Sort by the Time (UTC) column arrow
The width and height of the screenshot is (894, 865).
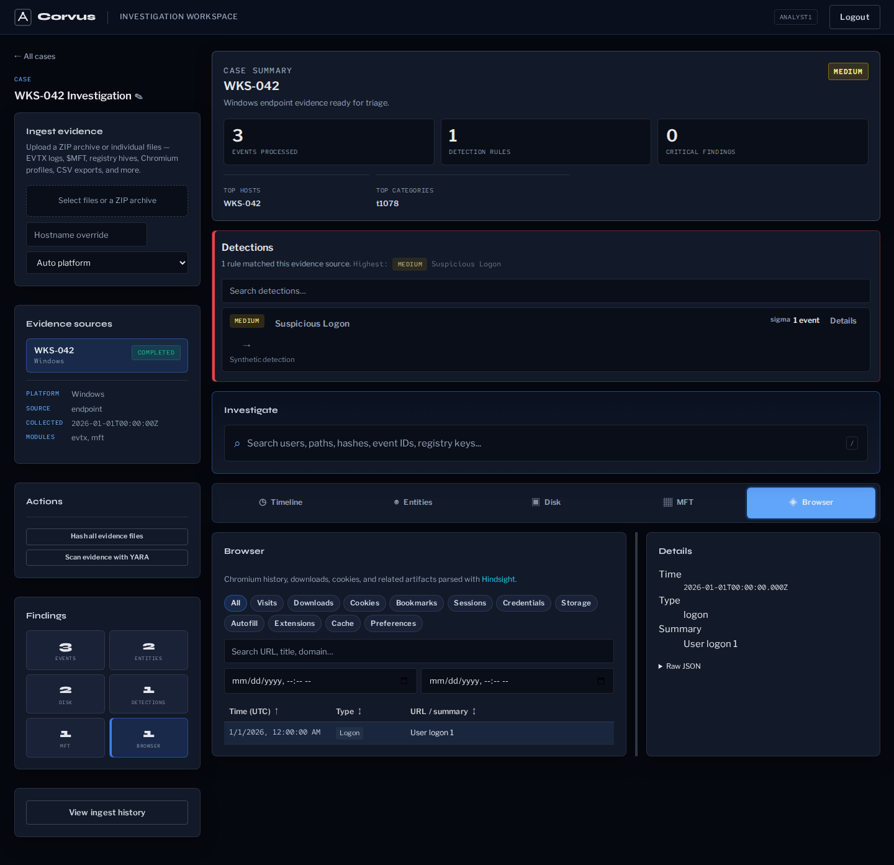[x=276, y=711]
